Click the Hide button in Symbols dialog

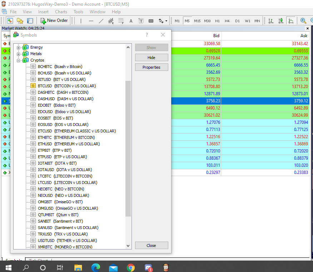(x=151, y=58)
